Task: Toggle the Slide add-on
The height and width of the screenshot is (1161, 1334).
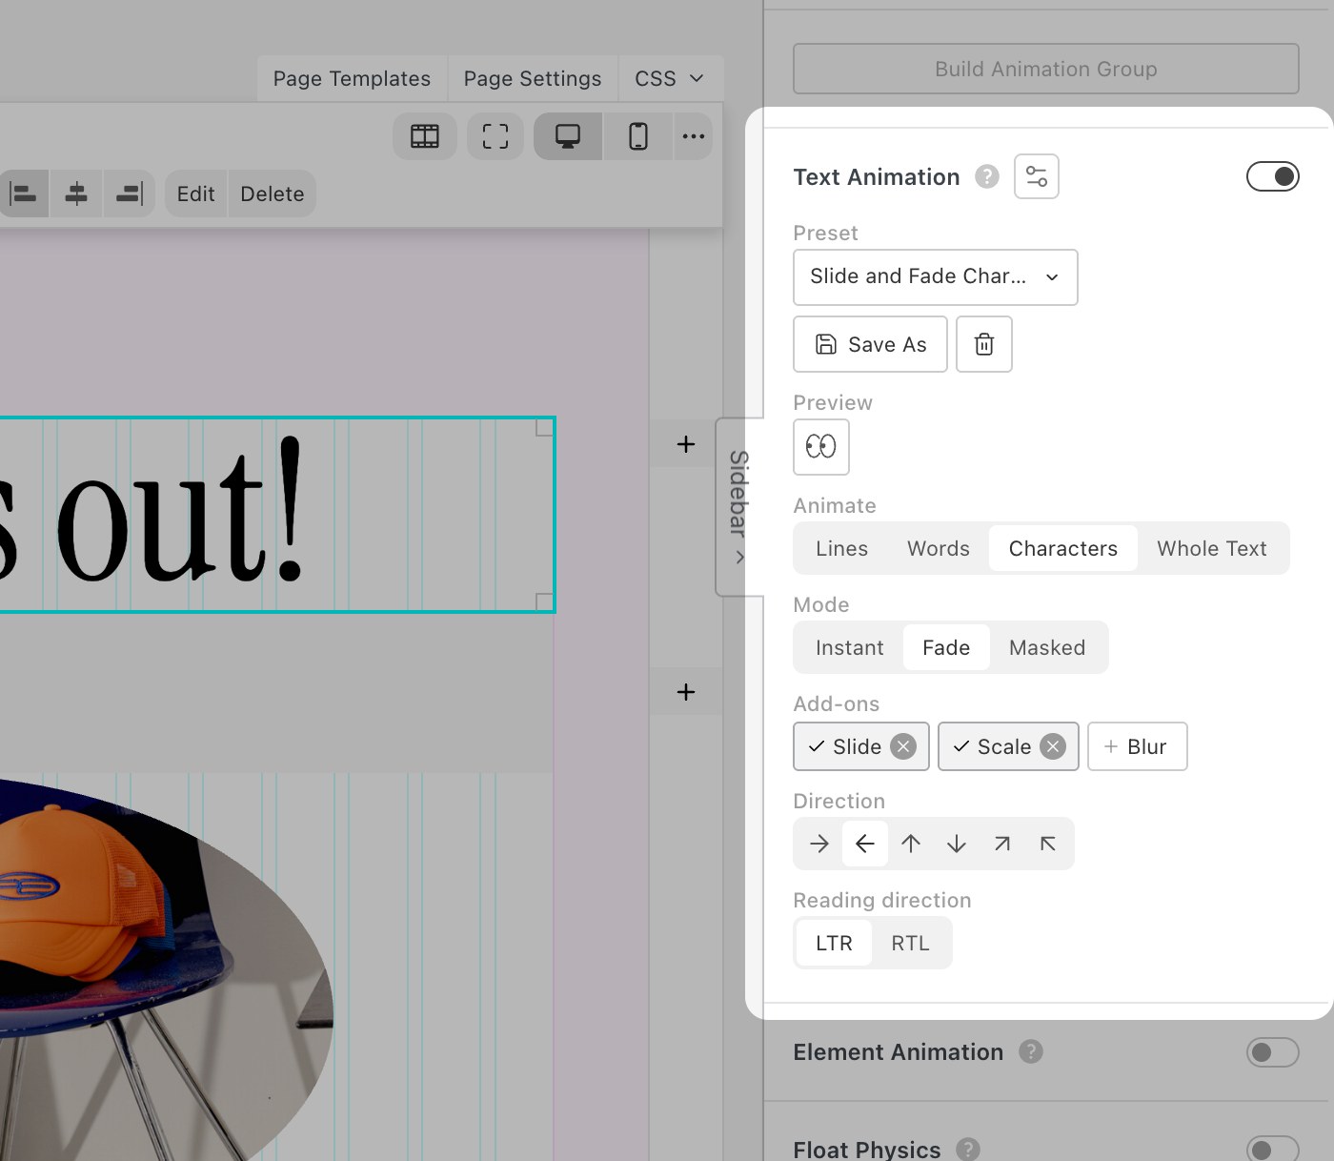Action: point(845,746)
